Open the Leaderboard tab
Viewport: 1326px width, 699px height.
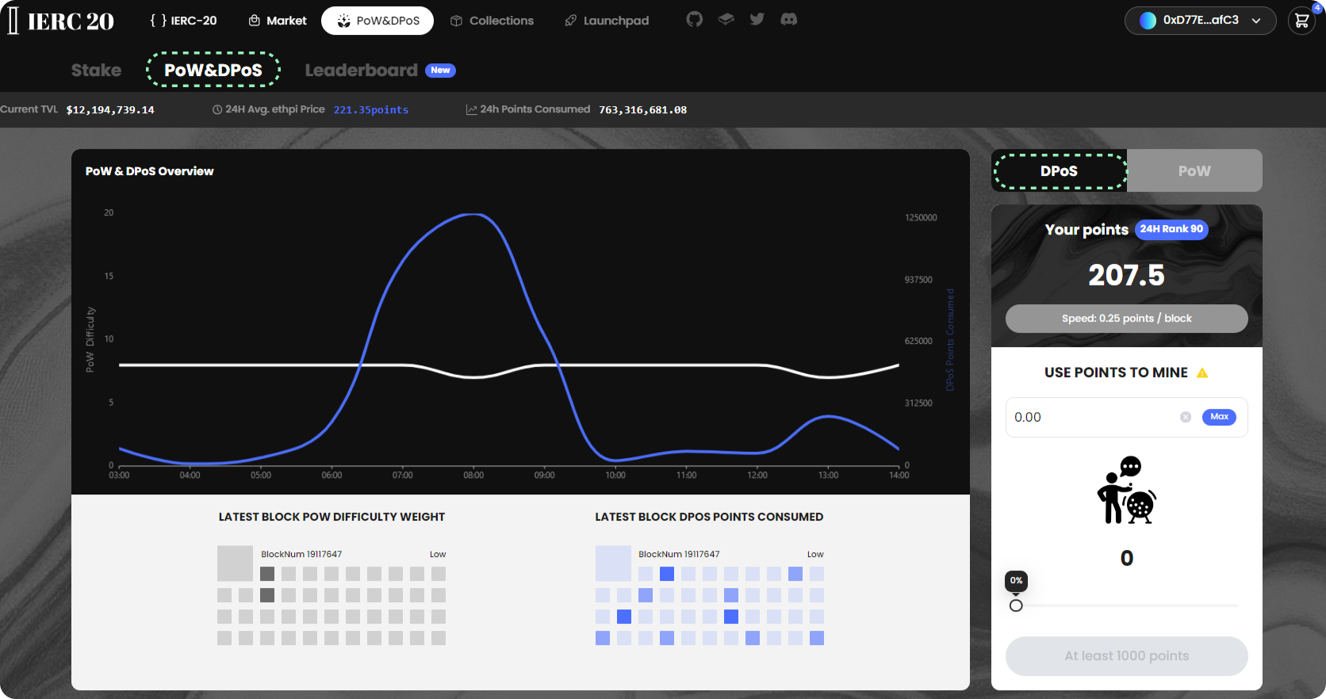(x=362, y=71)
